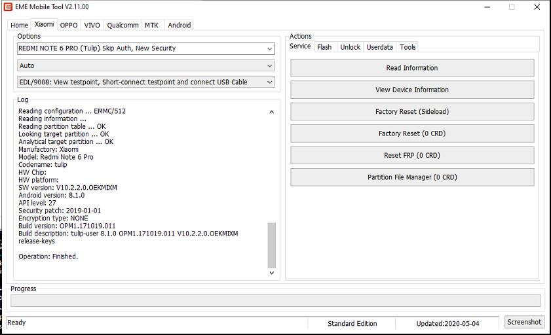Run Factory Reset (Sideload)
This screenshot has width=551, height=335.
[412, 111]
